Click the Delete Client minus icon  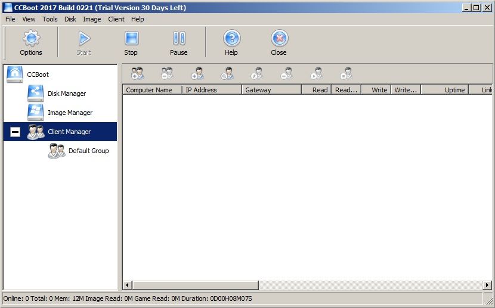point(287,73)
